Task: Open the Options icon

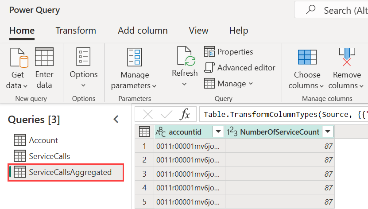Action: 83,58
